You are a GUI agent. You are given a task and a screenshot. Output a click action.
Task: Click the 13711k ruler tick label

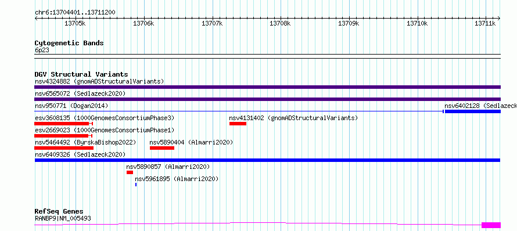pos(486,23)
